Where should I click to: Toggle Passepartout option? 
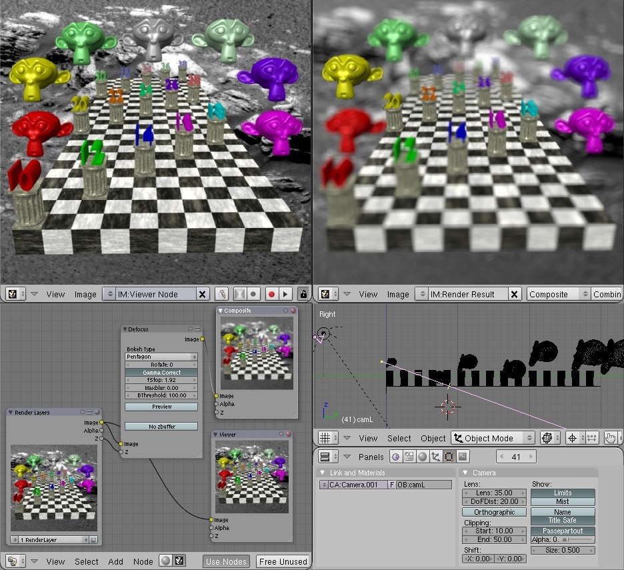[563, 531]
